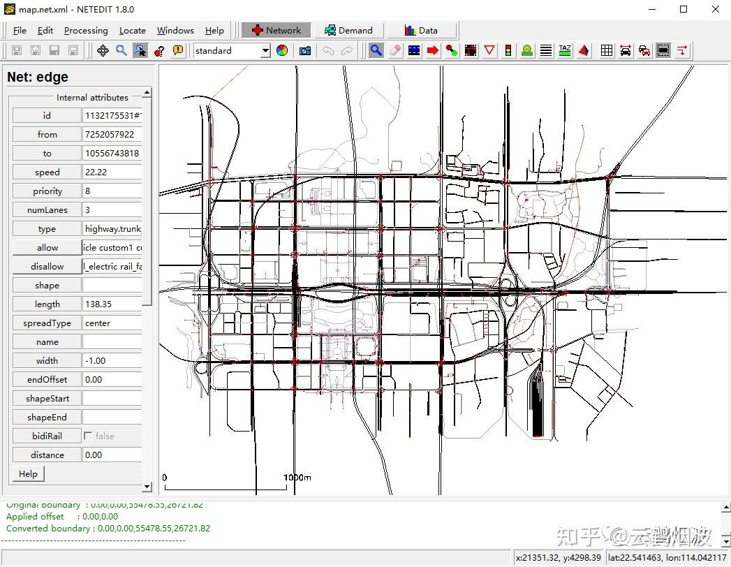Open the edit coloring schemes icon
This screenshot has width=731, height=567.
(282, 50)
